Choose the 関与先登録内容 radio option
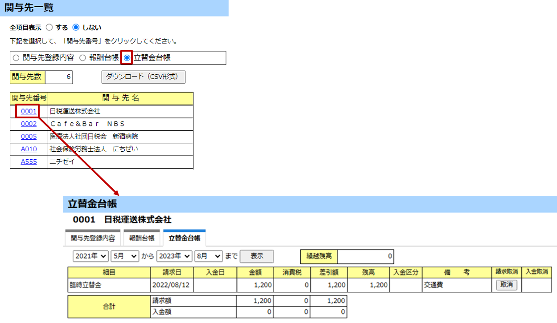 pos(16,58)
